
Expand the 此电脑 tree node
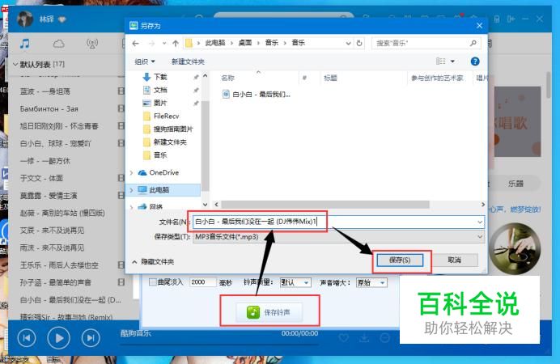pyautogui.click(x=131, y=190)
